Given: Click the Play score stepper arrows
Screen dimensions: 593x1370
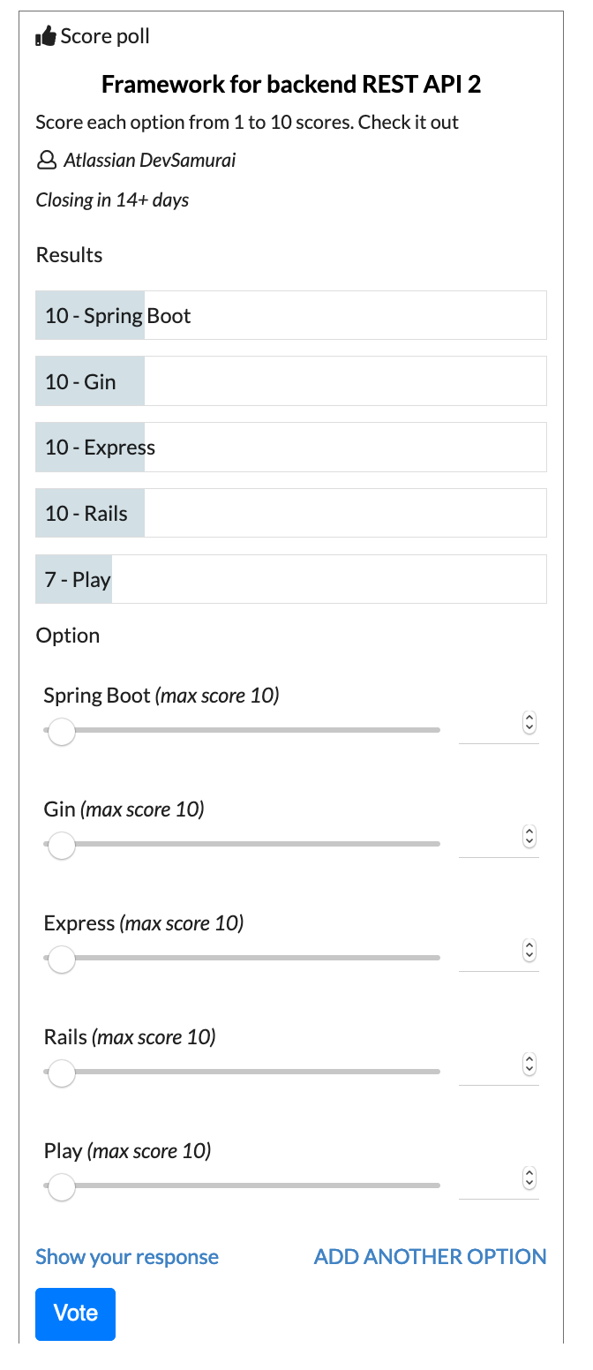Looking at the screenshot, I should coord(529,1178).
